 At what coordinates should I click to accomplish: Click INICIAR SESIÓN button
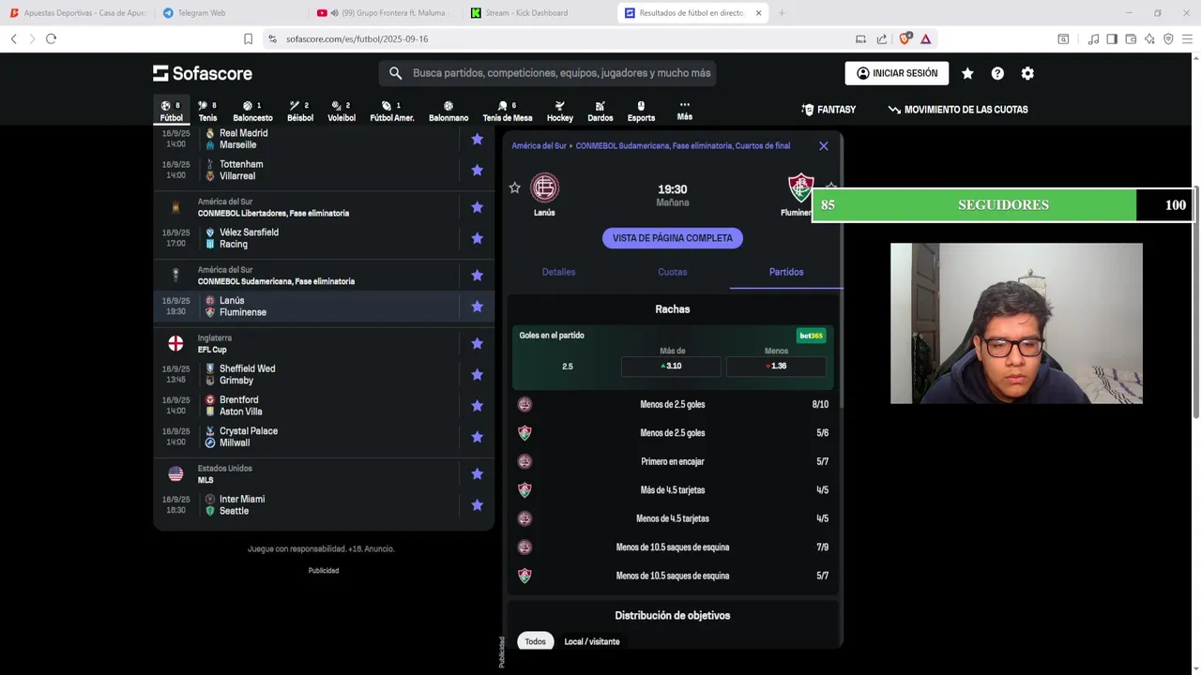click(897, 73)
